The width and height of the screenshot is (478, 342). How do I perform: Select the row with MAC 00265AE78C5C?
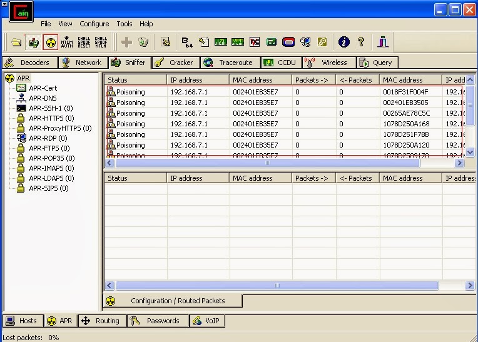point(285,113)
